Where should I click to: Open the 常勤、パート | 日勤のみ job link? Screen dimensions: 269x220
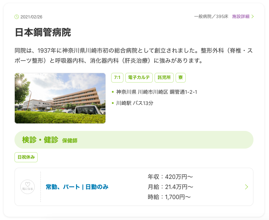[x=77, y=187]
